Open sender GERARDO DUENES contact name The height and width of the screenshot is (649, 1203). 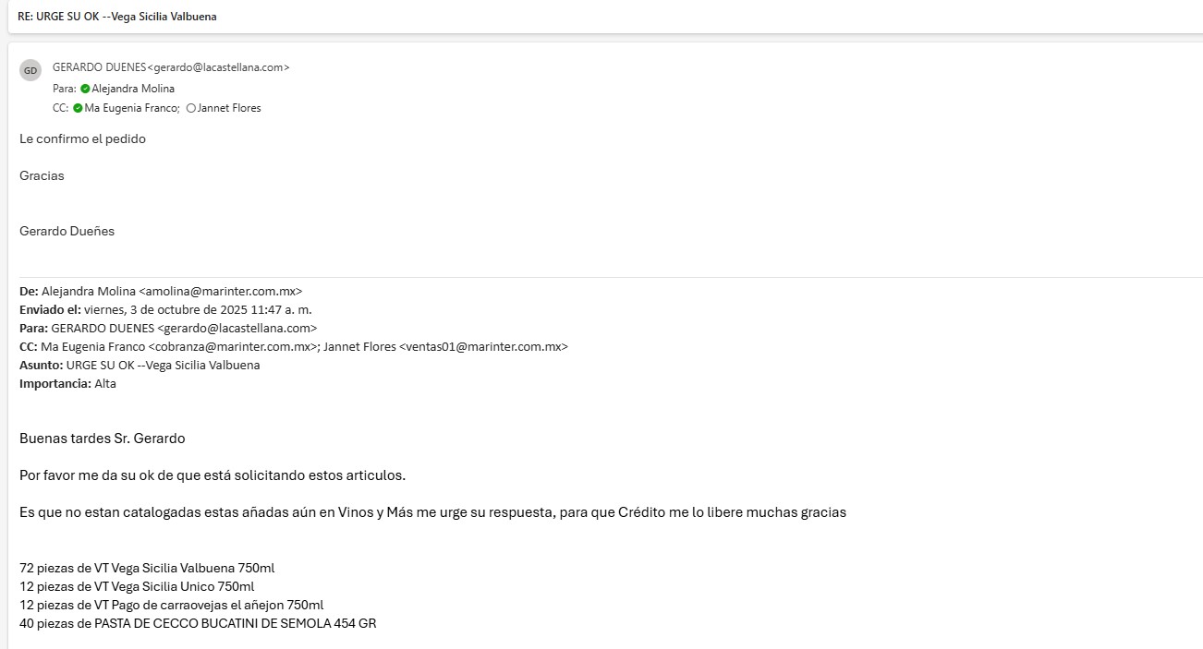click(x=99, y=67)
